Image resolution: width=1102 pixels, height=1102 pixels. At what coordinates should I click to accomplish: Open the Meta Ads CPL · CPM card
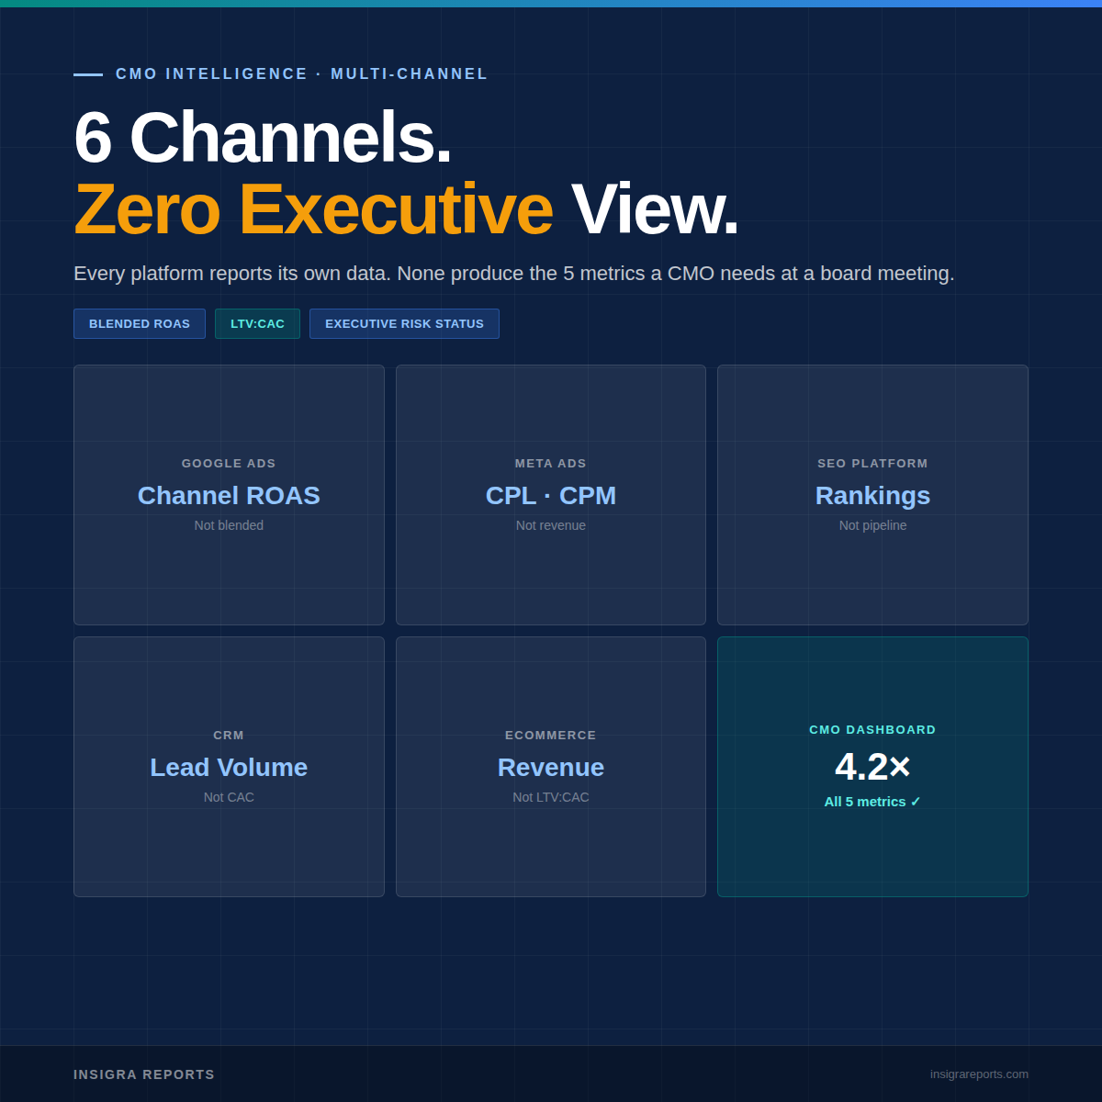coord(550,495)
